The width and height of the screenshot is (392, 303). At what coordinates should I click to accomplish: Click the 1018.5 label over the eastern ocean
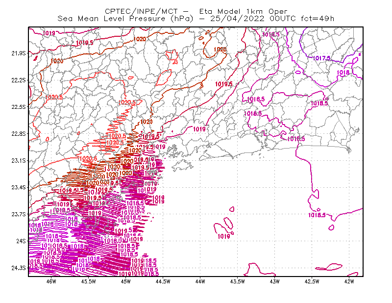pyautogui.click(x=317, y=215)
